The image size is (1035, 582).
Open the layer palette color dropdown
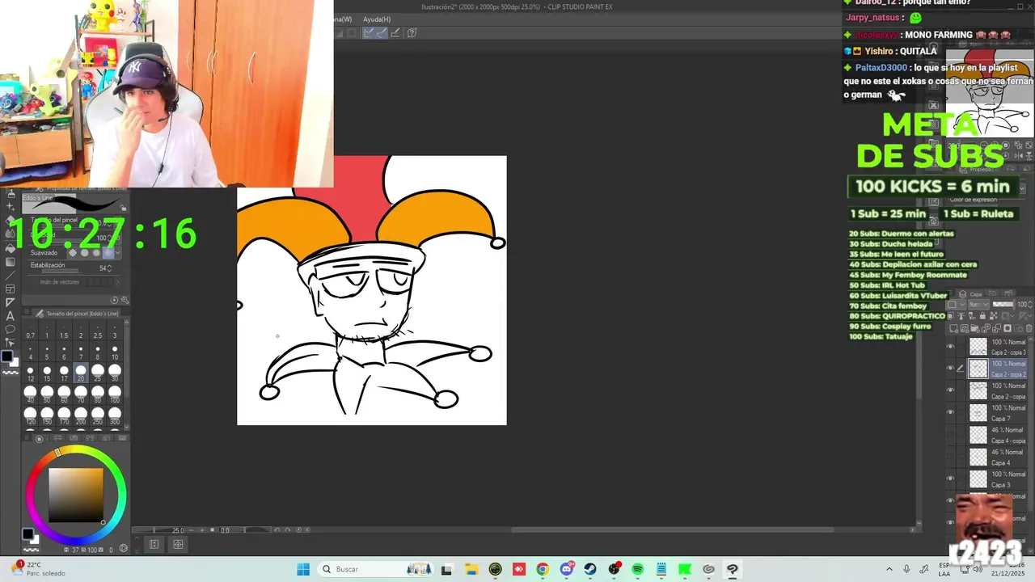[x=957, y=304]
